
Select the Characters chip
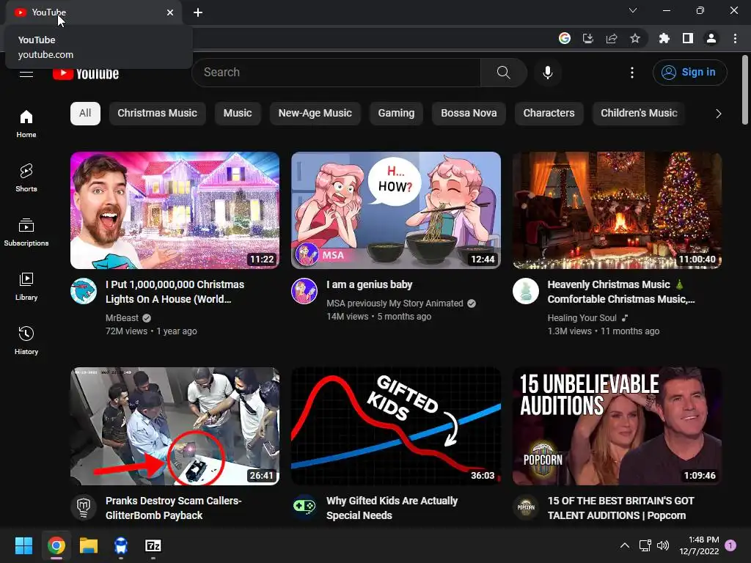[x=549, y=114]
